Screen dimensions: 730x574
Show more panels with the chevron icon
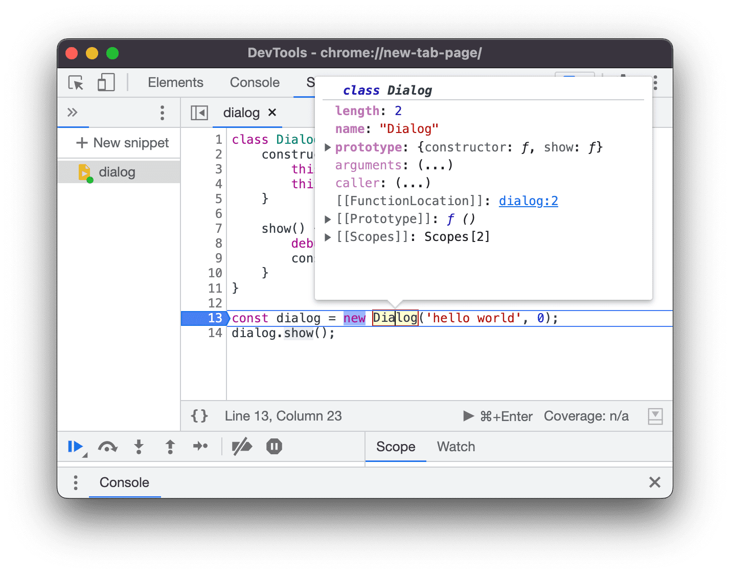[x=73, y=113]
